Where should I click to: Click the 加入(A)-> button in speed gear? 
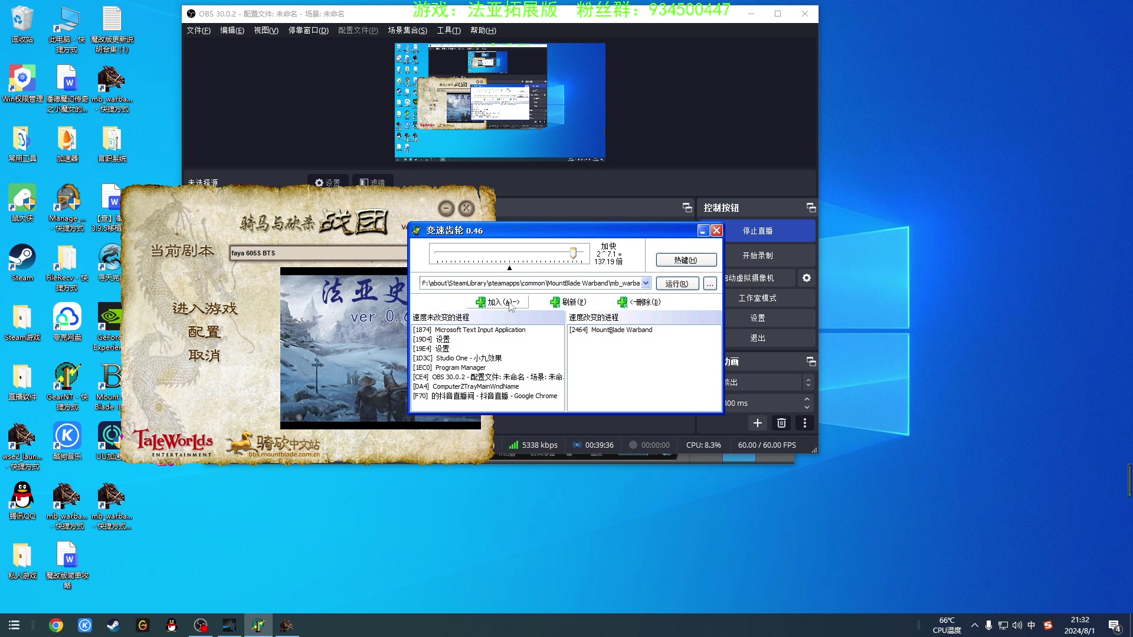point(498,302)
